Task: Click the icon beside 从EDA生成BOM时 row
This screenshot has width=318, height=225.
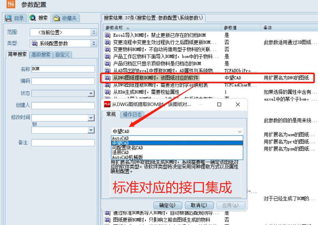Action: (107, 92)
